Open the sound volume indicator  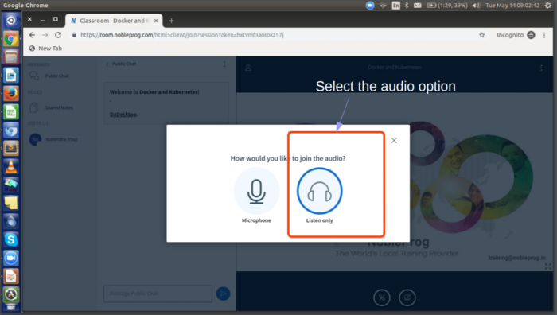(x=476, y=6)
